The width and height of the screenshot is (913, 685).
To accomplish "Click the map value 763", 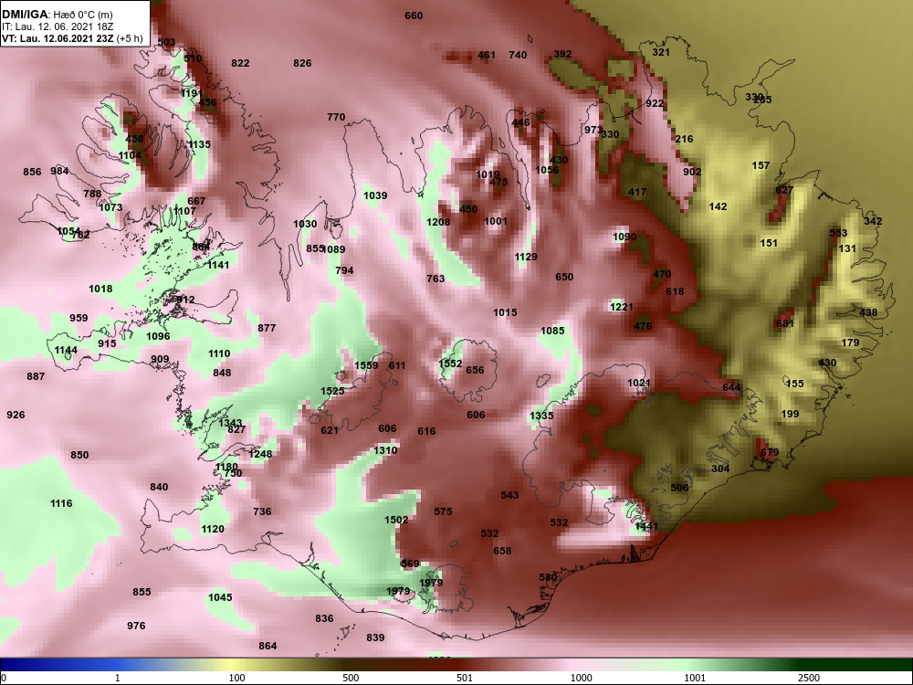I will [436, 279].
